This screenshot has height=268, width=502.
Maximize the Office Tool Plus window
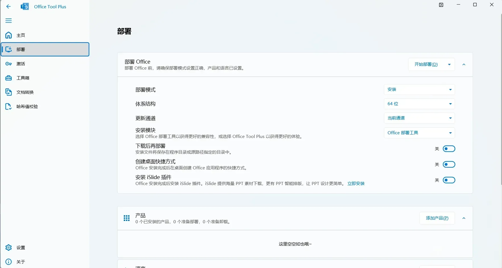[x=475, y=5]
